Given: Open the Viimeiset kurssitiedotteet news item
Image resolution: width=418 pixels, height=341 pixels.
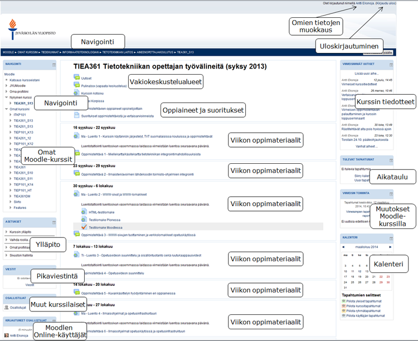Looking at the screenshot, I should coord(359,84).
